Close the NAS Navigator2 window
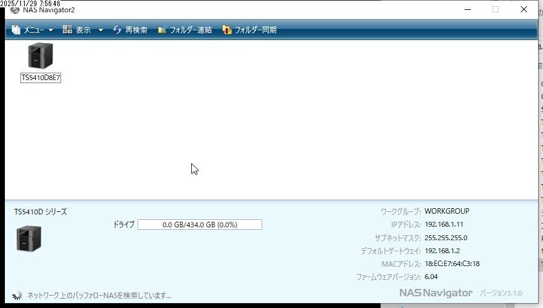This screenshot has height=308, width=543. coord(524,9)
